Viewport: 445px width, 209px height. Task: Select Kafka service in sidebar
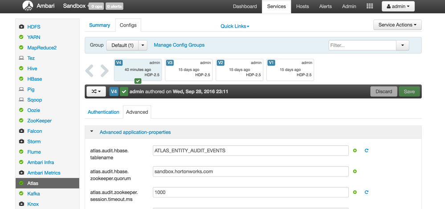coord(33,193)
